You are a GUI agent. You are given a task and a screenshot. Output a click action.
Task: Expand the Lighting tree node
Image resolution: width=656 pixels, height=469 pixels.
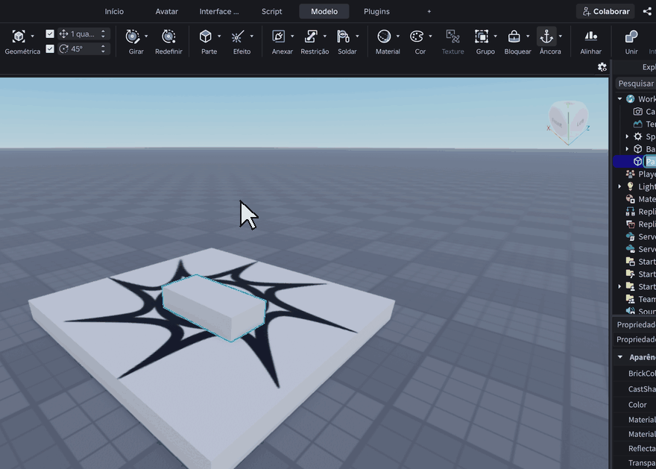(x=619, y=186)
